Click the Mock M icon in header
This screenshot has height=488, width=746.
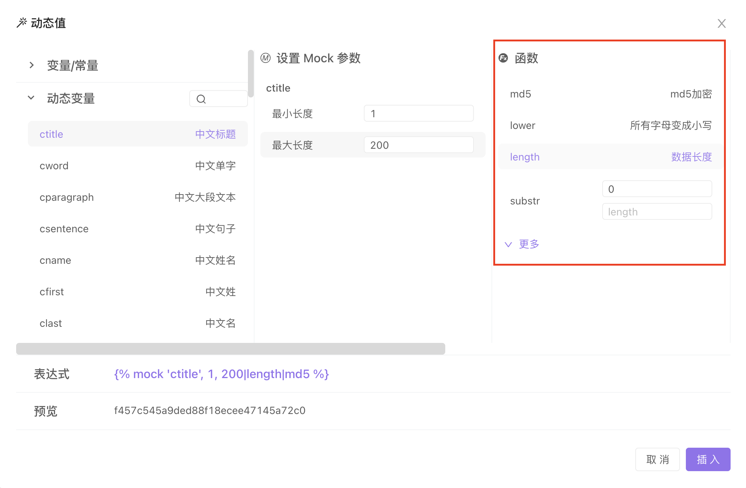click(x=266, y=58)
